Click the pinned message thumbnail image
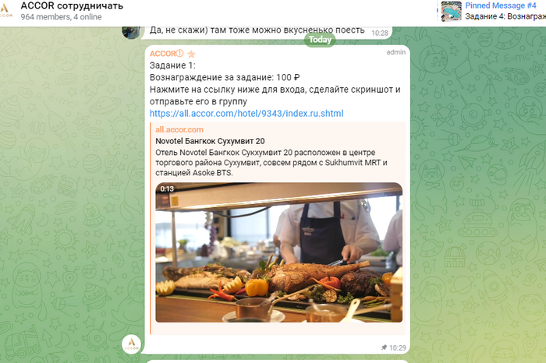The width and height of the screenshot is (546, 363). tap(452, 11)
